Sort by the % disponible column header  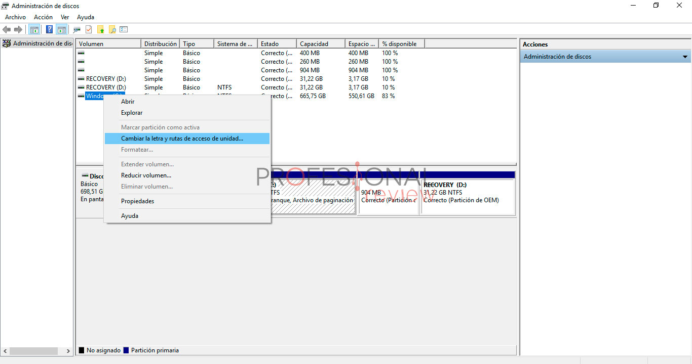pyautogui.click(x=402, y=44)
